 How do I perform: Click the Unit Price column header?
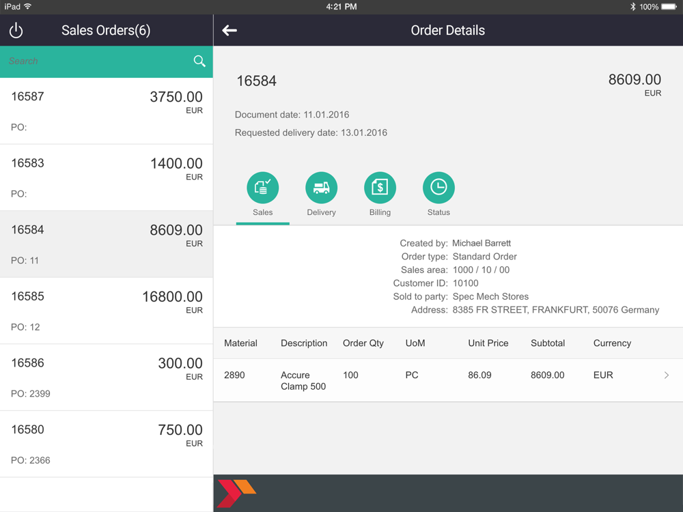coord(488,343)
